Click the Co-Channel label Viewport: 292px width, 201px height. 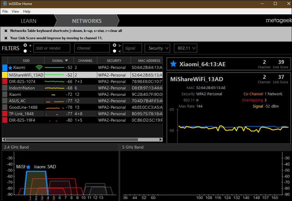click(253, 94)
